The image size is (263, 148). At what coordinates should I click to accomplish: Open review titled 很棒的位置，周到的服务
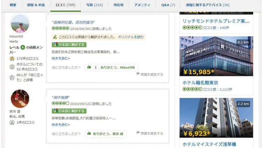pyautogui.click(x=73, y=22)
